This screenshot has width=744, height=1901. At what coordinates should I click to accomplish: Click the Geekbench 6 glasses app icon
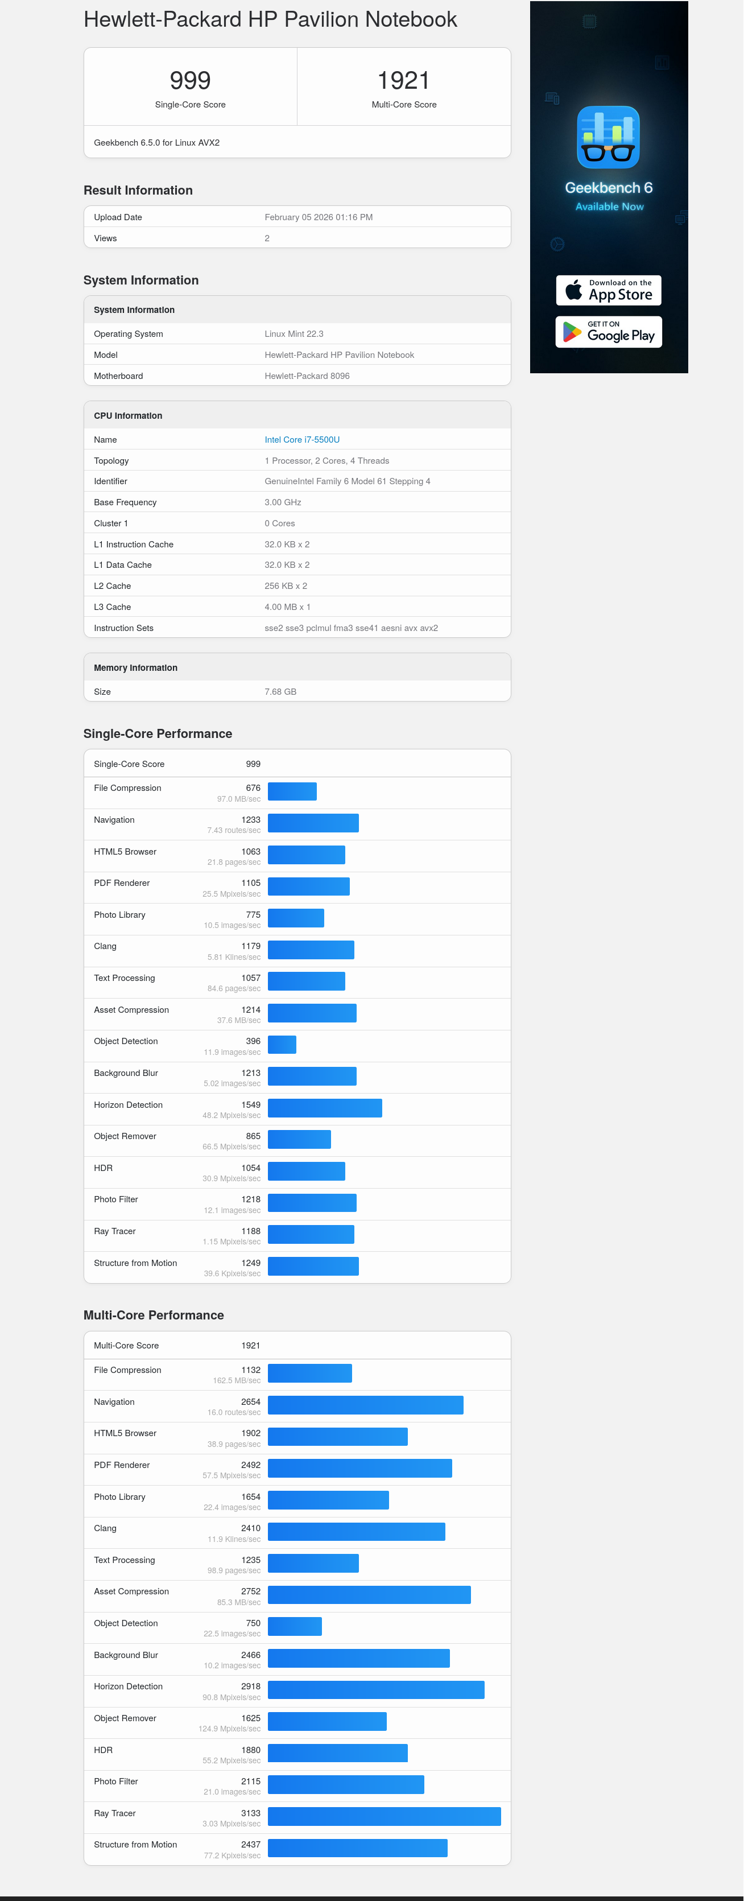(x=607, y=137)
